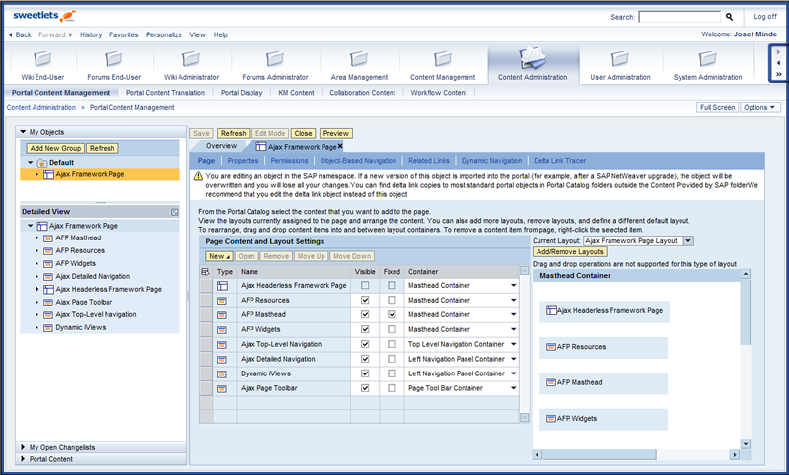Click the table select-all icon in header
The image size is (789, 475).
pyautogui.click(x=205, y=271)
